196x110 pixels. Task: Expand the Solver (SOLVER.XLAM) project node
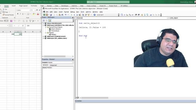click(x=43, y=24)
